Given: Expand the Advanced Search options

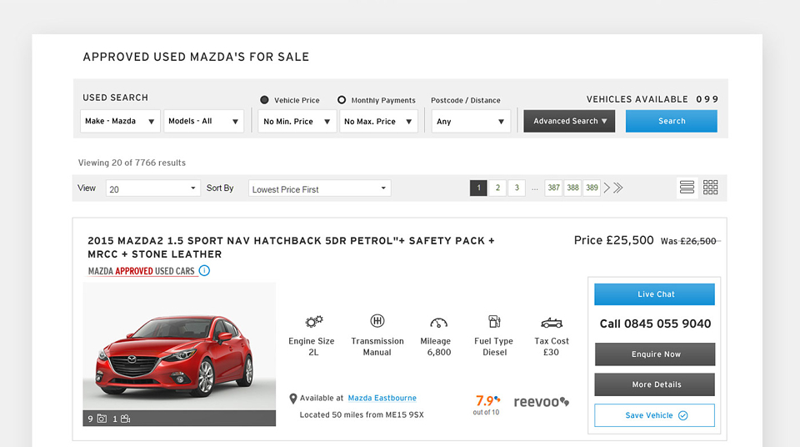Looking at the screenshot, I should tap(569, 121).
